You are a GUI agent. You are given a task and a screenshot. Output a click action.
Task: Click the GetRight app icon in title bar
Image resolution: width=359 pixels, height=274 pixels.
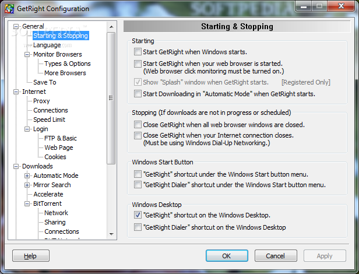tap(9, 9)
